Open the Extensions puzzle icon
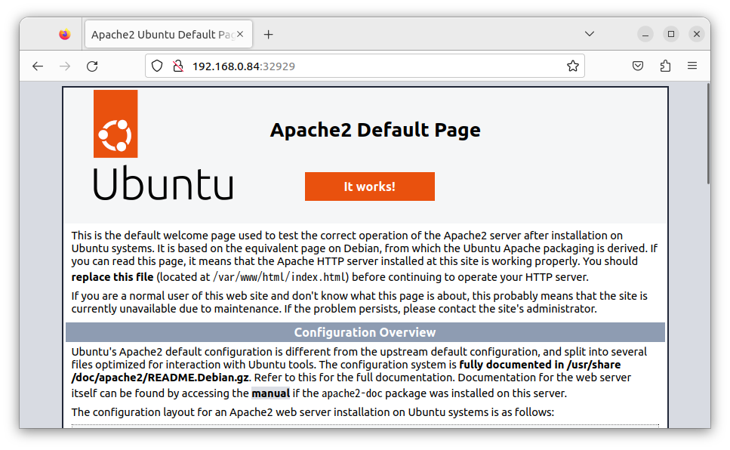Screen dimensions: 730x450 [665, 66]
